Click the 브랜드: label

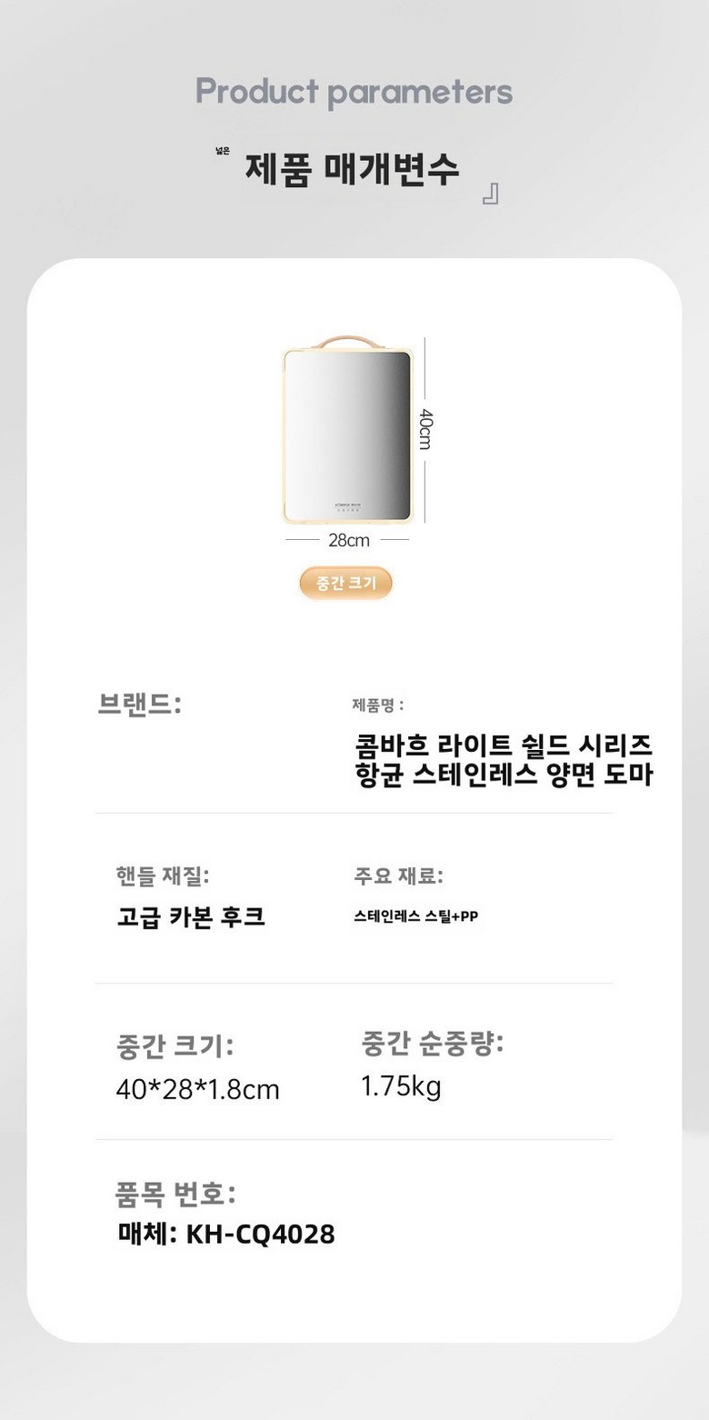tap(139, 704)
